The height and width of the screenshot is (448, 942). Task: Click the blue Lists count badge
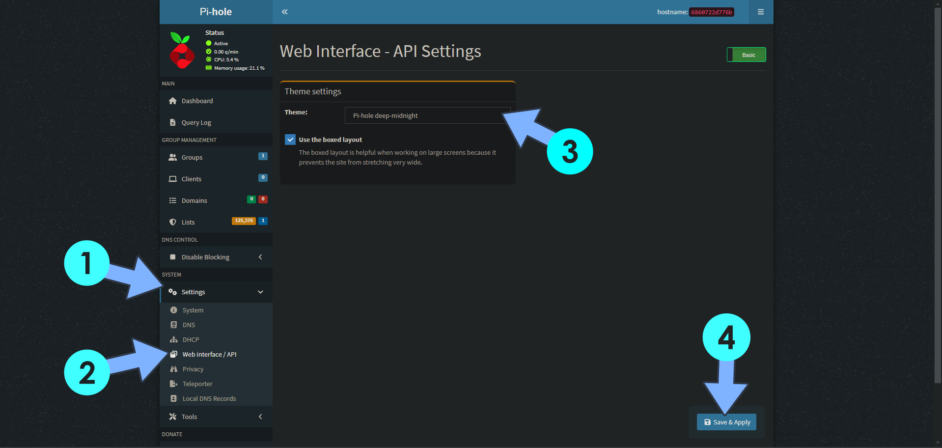point(263,221)
